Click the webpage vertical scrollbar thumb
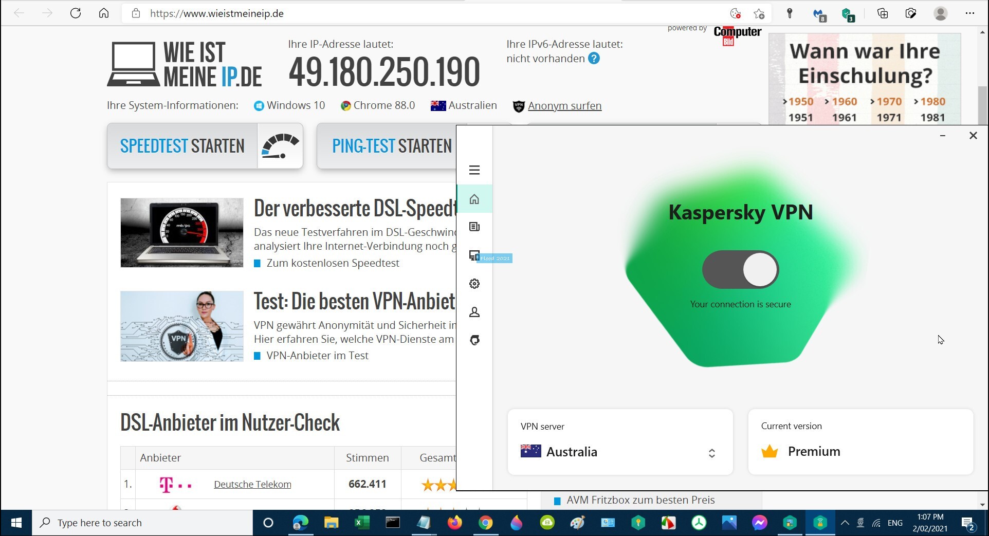The image size is (989, 536). pyautogui.click(x=982, y=105)
